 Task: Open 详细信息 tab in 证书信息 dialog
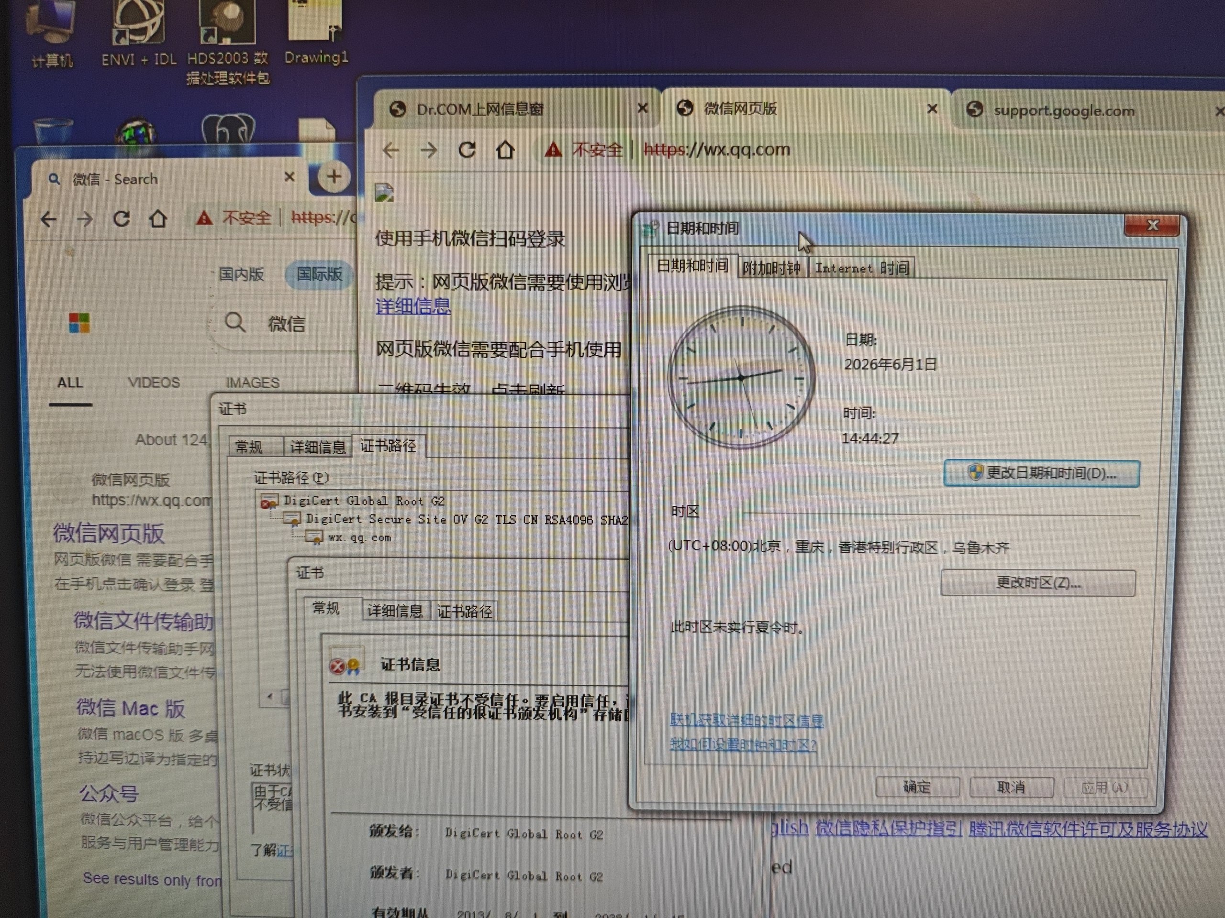click(x=395, y=611)
